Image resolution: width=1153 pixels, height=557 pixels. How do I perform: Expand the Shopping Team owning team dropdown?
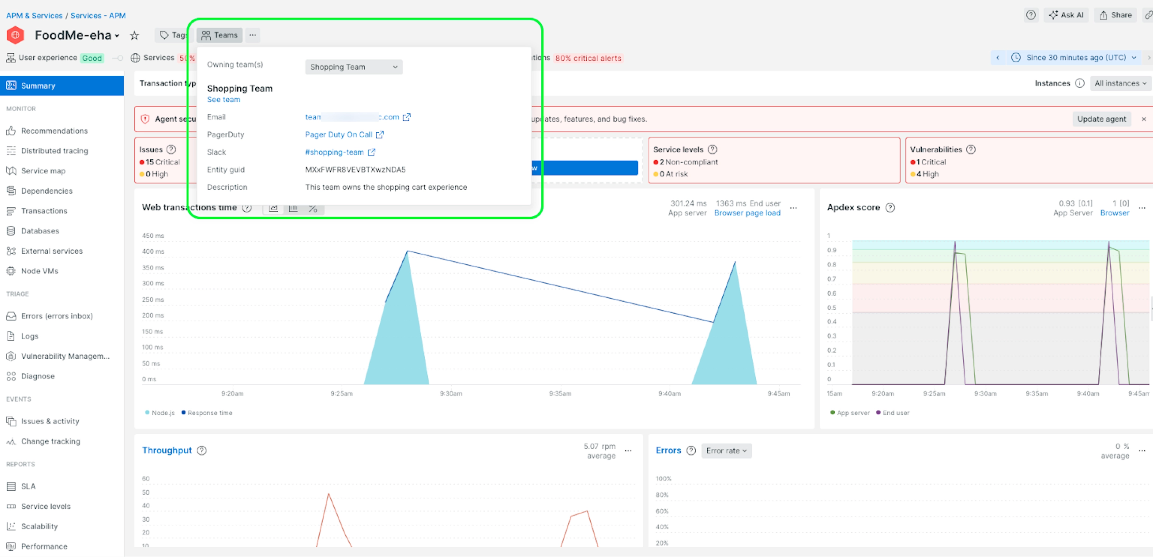click(354, 67)
